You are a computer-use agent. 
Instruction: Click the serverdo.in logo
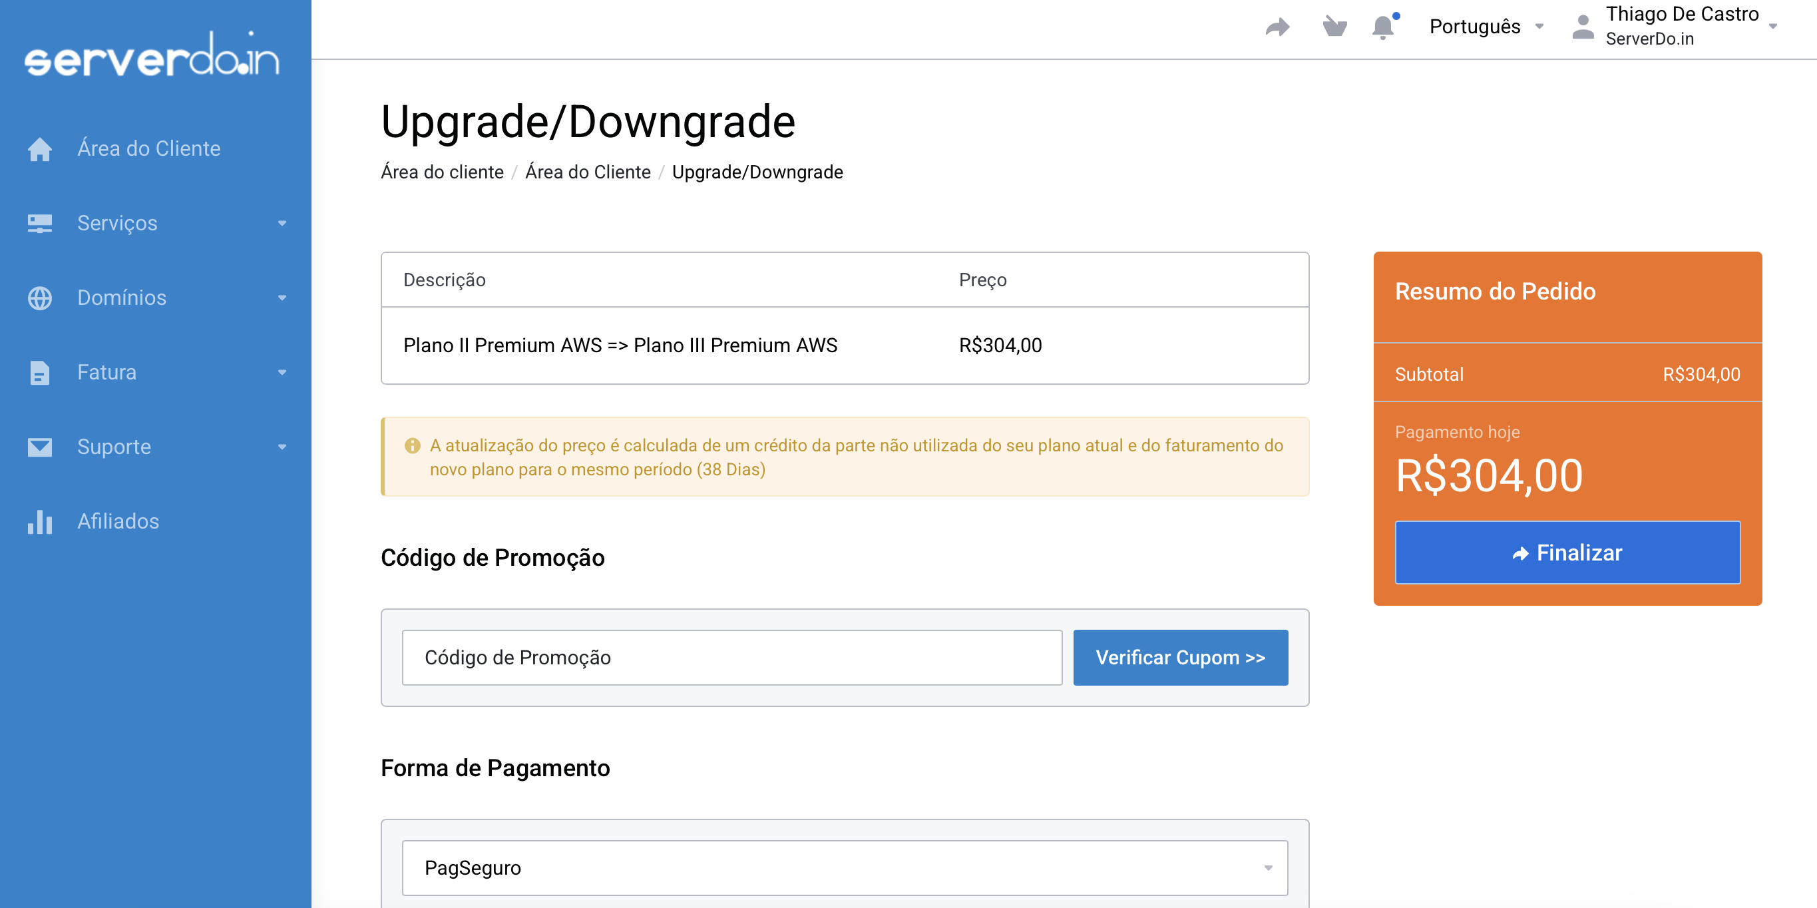point(152,55)
